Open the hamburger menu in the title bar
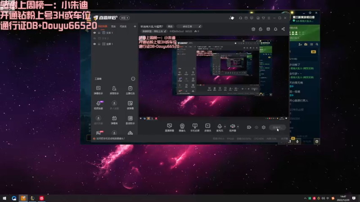Image resolution: width=360 pixels, height=202 pixels. [269, 18]
